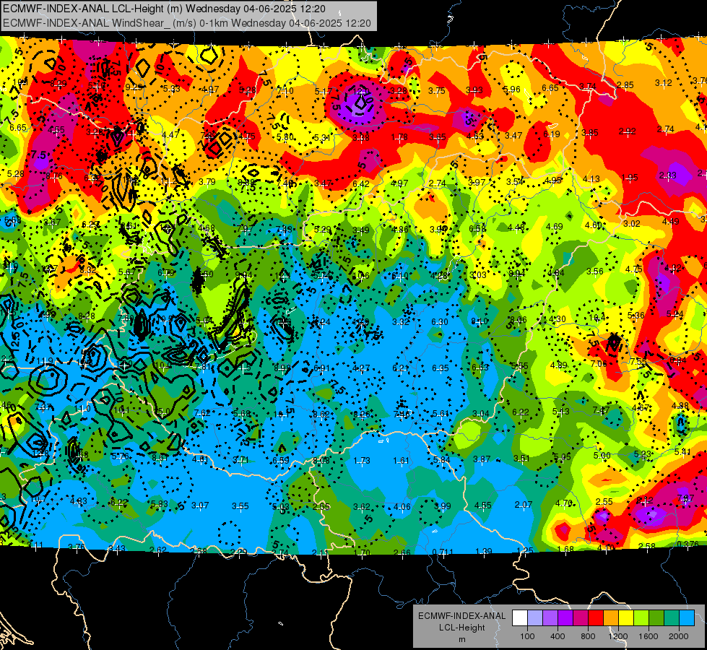
Task: Click the LCL-Height label in the legend
Action: pyautogui.click(x=461, y=628)
